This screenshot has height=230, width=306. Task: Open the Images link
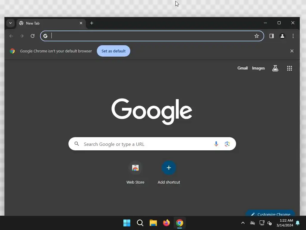pyautogui.click(x=258, y=68)
